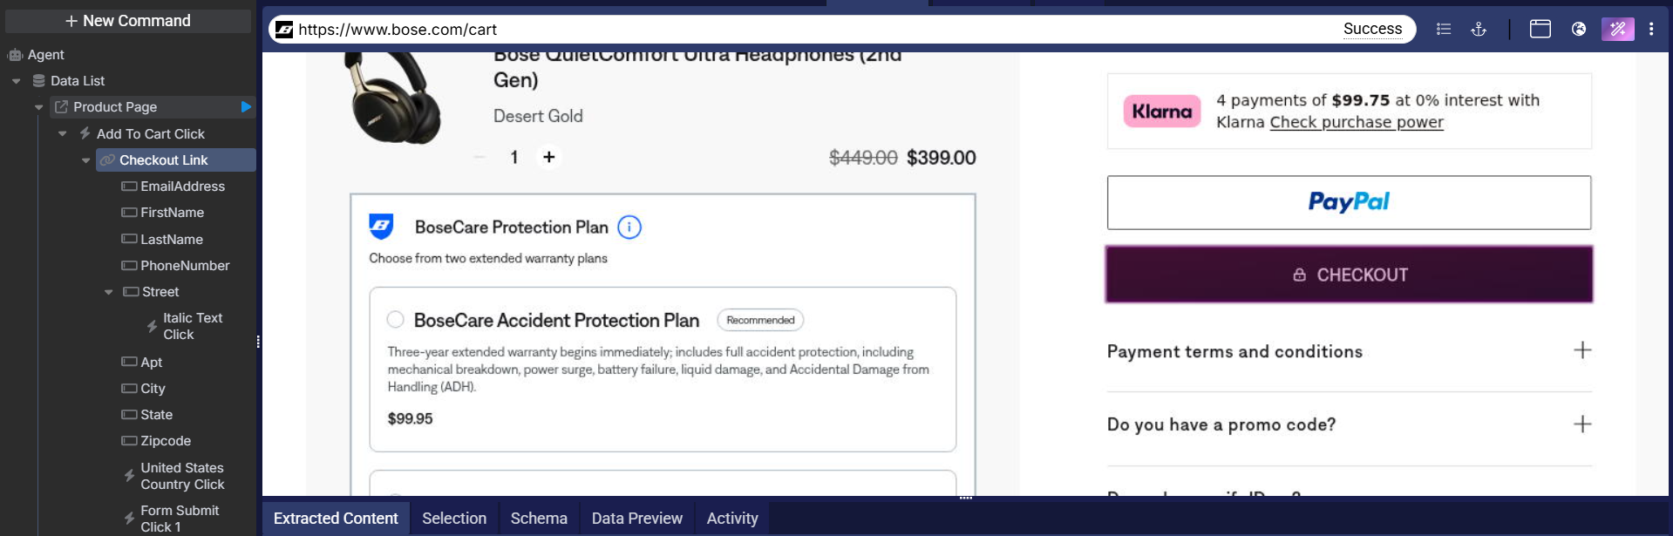Click the Klarna Check purchase power link
Viewport: 1673px width, 536px height.
coord(1356,123)
